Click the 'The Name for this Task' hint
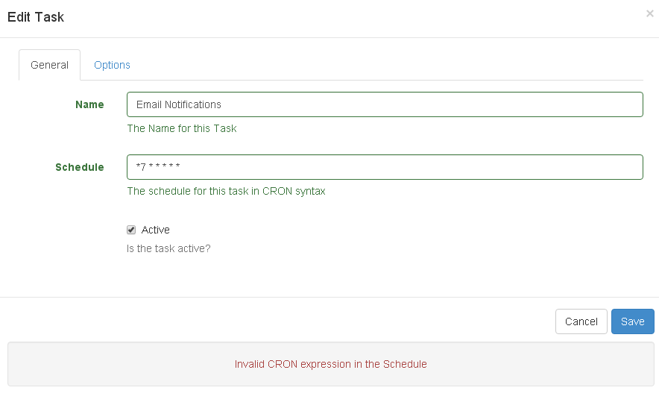The width and height of the screenshot is (659, 408). coord(182,128)
